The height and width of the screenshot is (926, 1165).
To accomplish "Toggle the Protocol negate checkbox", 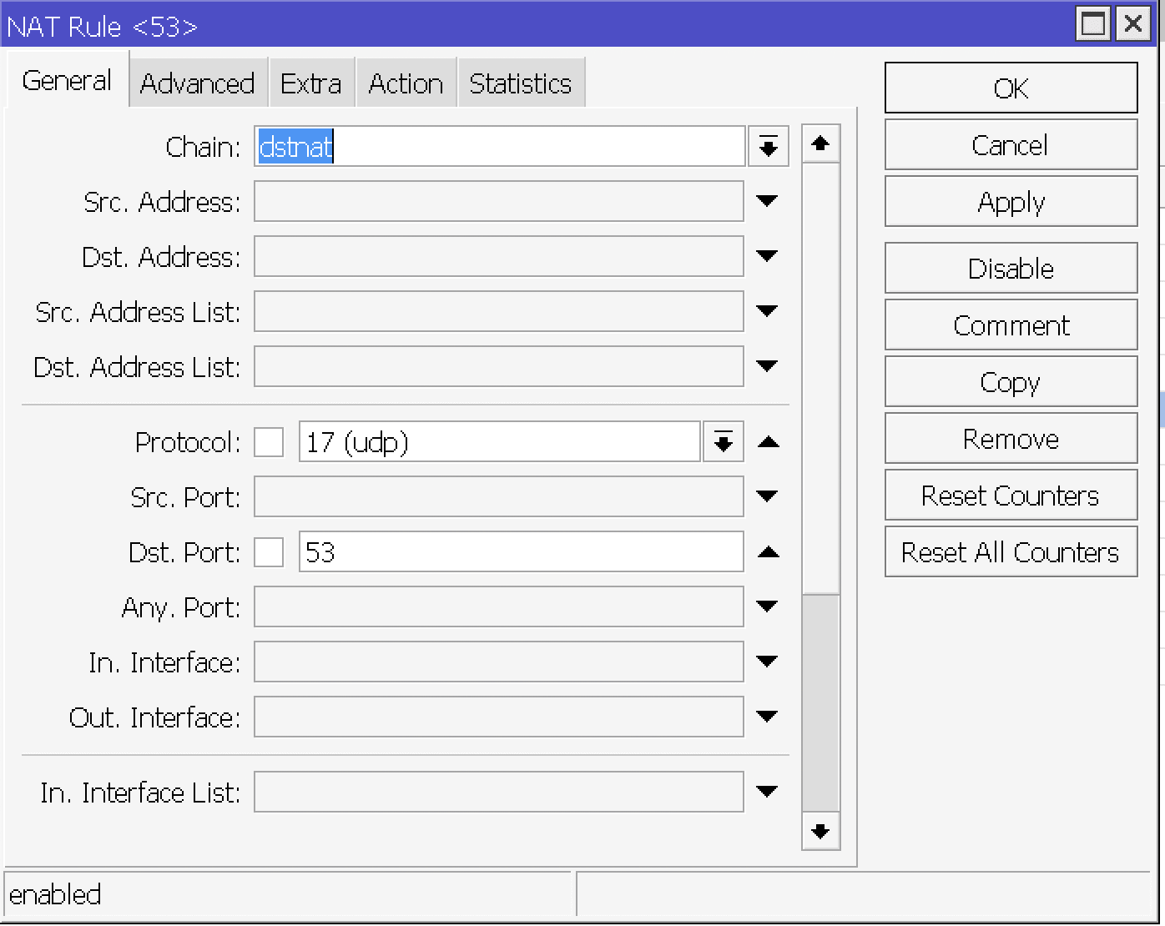I will point(269,442).
